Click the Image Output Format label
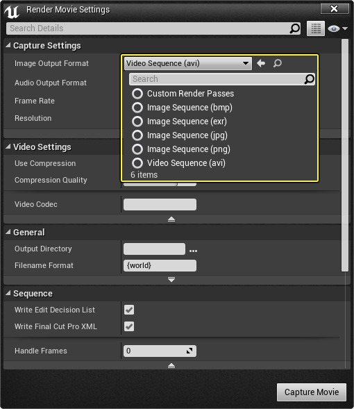This screenshot has height=409, width=354. pyautogui.click(x=51, y=63)
